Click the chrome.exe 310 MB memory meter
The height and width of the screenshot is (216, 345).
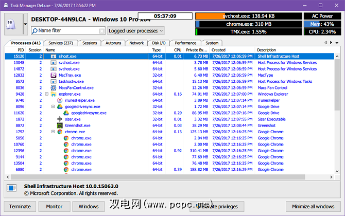point(249,24)
